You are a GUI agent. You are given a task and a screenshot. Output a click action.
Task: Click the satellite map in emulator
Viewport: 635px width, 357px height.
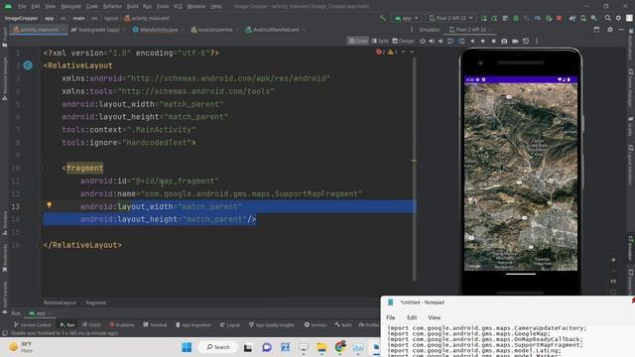click(x=521, y=177)
